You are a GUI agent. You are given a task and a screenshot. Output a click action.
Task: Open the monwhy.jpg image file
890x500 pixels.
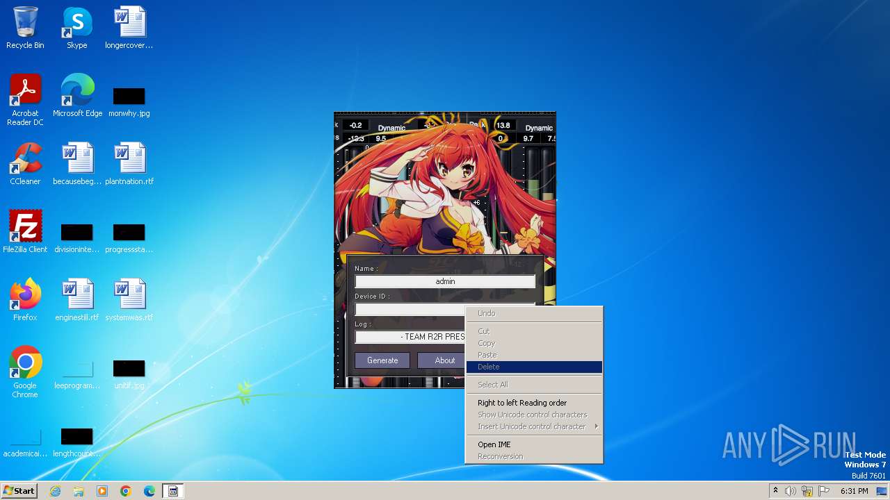click(129, 101)
